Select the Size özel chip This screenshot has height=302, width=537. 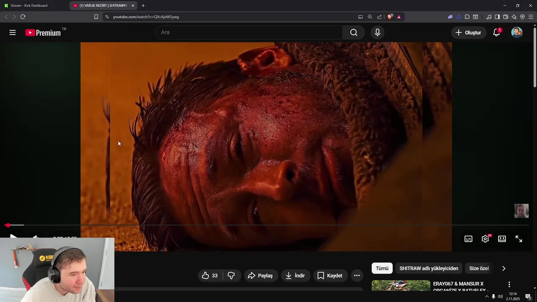[x=479, y=268]
